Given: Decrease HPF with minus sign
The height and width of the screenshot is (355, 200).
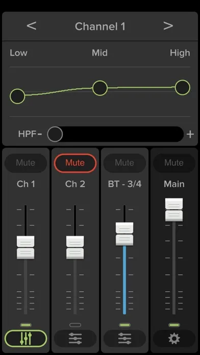Looking at the screenshot, I should click(x=40, y=134).
